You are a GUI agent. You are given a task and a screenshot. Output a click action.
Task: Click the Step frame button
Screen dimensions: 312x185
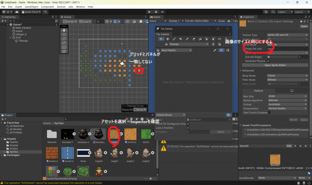(x=163, y=12)
